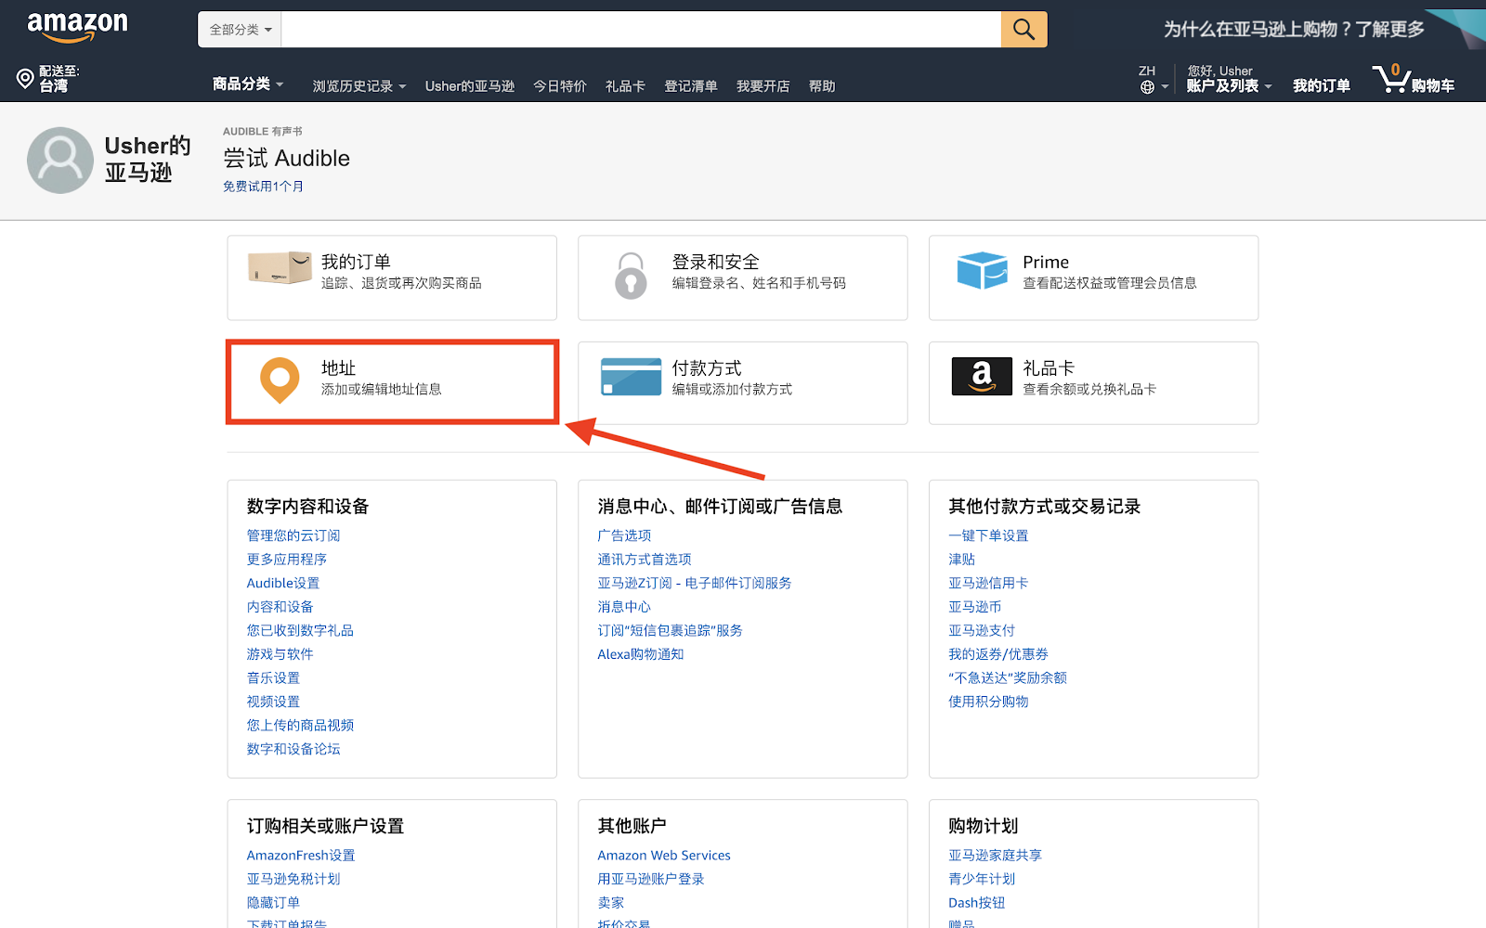Click AmazonFresh设置 link
The image size is (1486, 928).
(x=301, y=856)
